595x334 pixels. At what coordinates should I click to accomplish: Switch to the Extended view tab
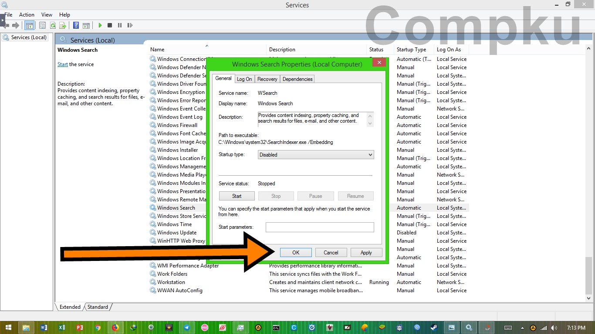coord(70,307)
